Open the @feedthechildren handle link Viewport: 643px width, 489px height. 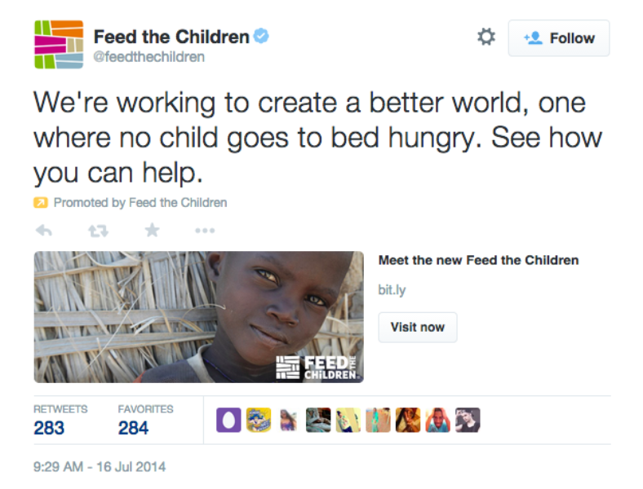pyautogui.click(x=149, y=57)
